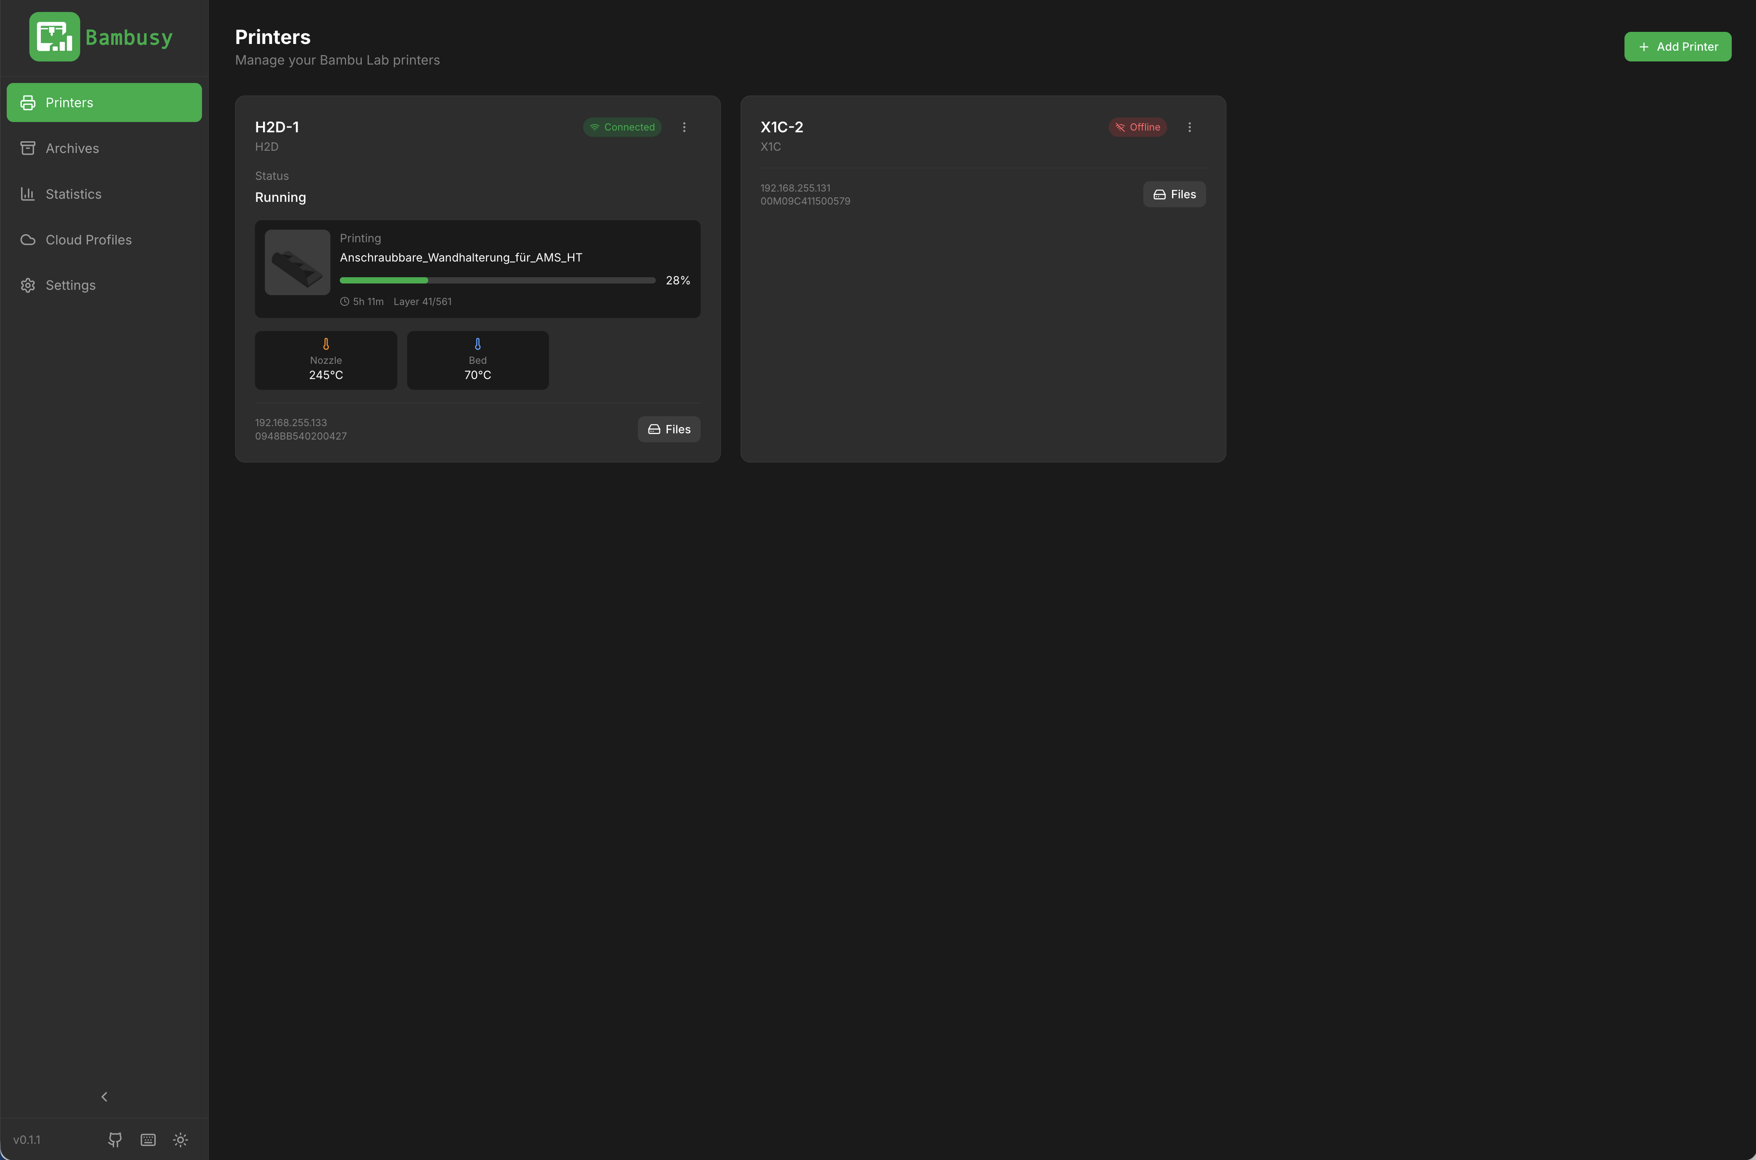
Task: Show keyboard shortcuts via keyboard icon
Action: pos(148,1139)
